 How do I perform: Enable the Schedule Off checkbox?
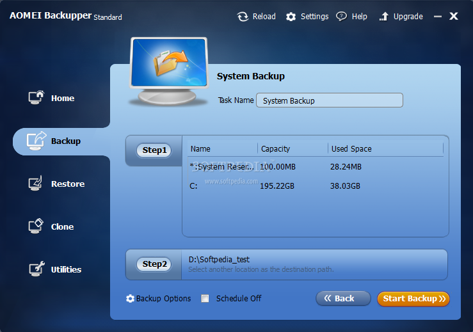click(205, 299)
